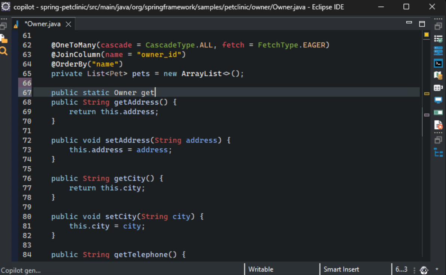This screenshot has height=275, width=446.
Task: Click the orange marker in the overview ruler
Action: 427,35
